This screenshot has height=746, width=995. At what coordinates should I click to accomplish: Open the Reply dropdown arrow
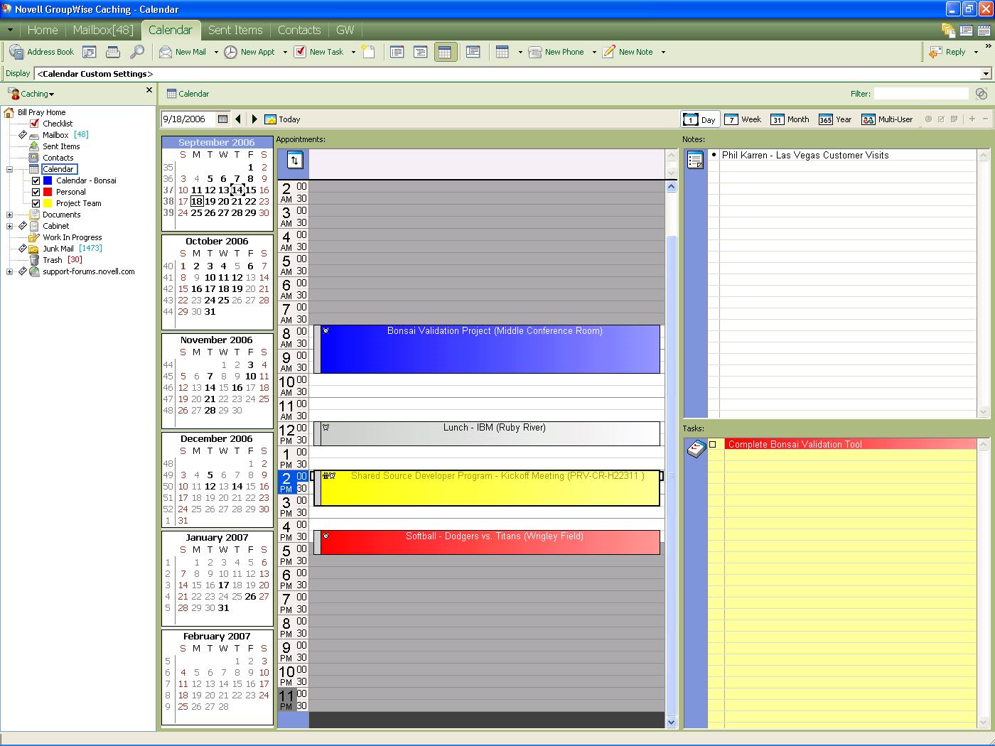976,52
